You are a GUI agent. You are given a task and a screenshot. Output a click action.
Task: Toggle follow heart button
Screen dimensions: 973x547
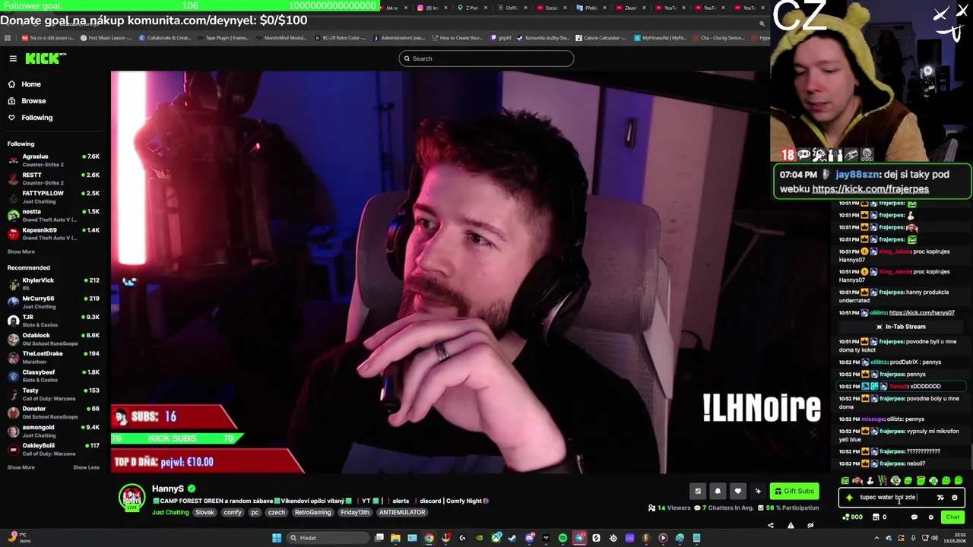tap(737, 491)
